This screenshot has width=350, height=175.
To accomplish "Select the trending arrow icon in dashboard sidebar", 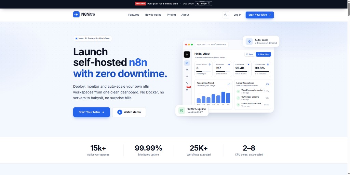I will 187,76.
